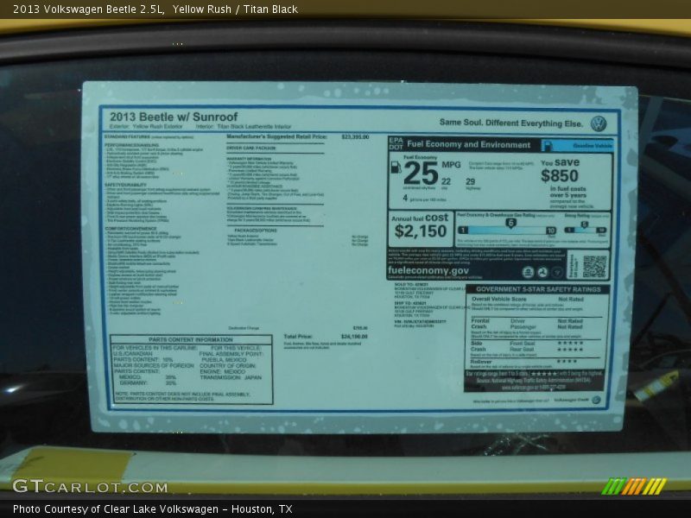Click the $24,190.00 total price value
Screen dimensions: 691x518
(x=354, y=337)
